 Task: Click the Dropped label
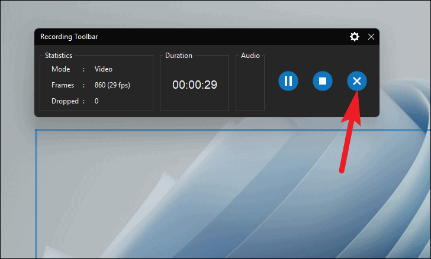tap(65, 101)
